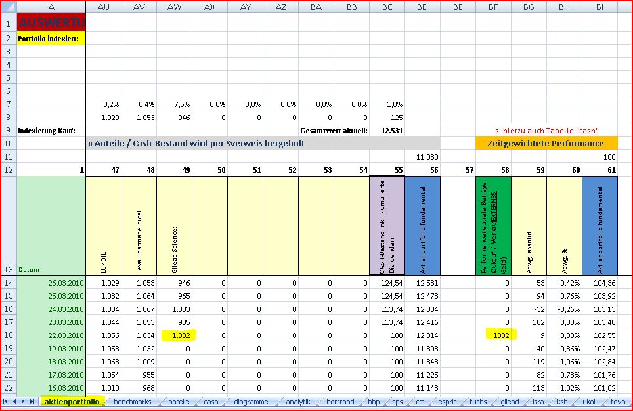This screenshot has height=411, width=633.
Task: Select the gilead sheet tab
Action: [510, 401]
